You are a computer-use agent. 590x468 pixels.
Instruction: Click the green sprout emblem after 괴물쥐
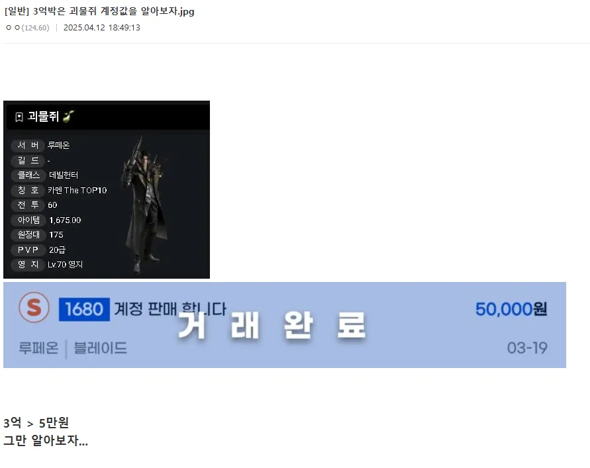68,117
